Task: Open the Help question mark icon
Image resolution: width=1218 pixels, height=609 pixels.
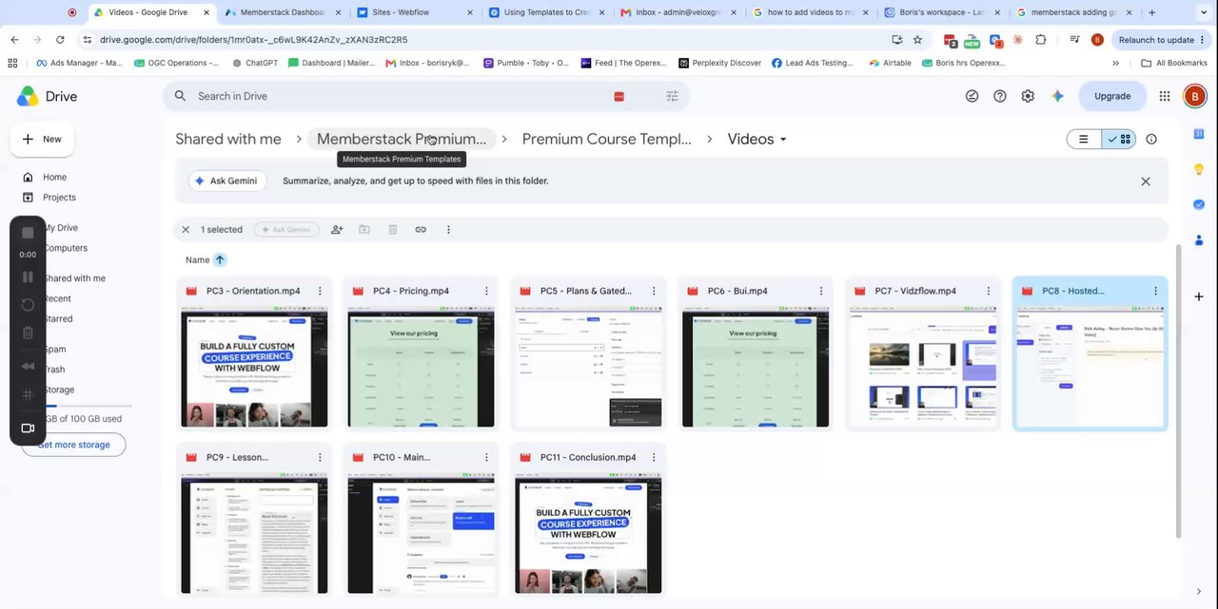Action: [x=1000, y=96]
